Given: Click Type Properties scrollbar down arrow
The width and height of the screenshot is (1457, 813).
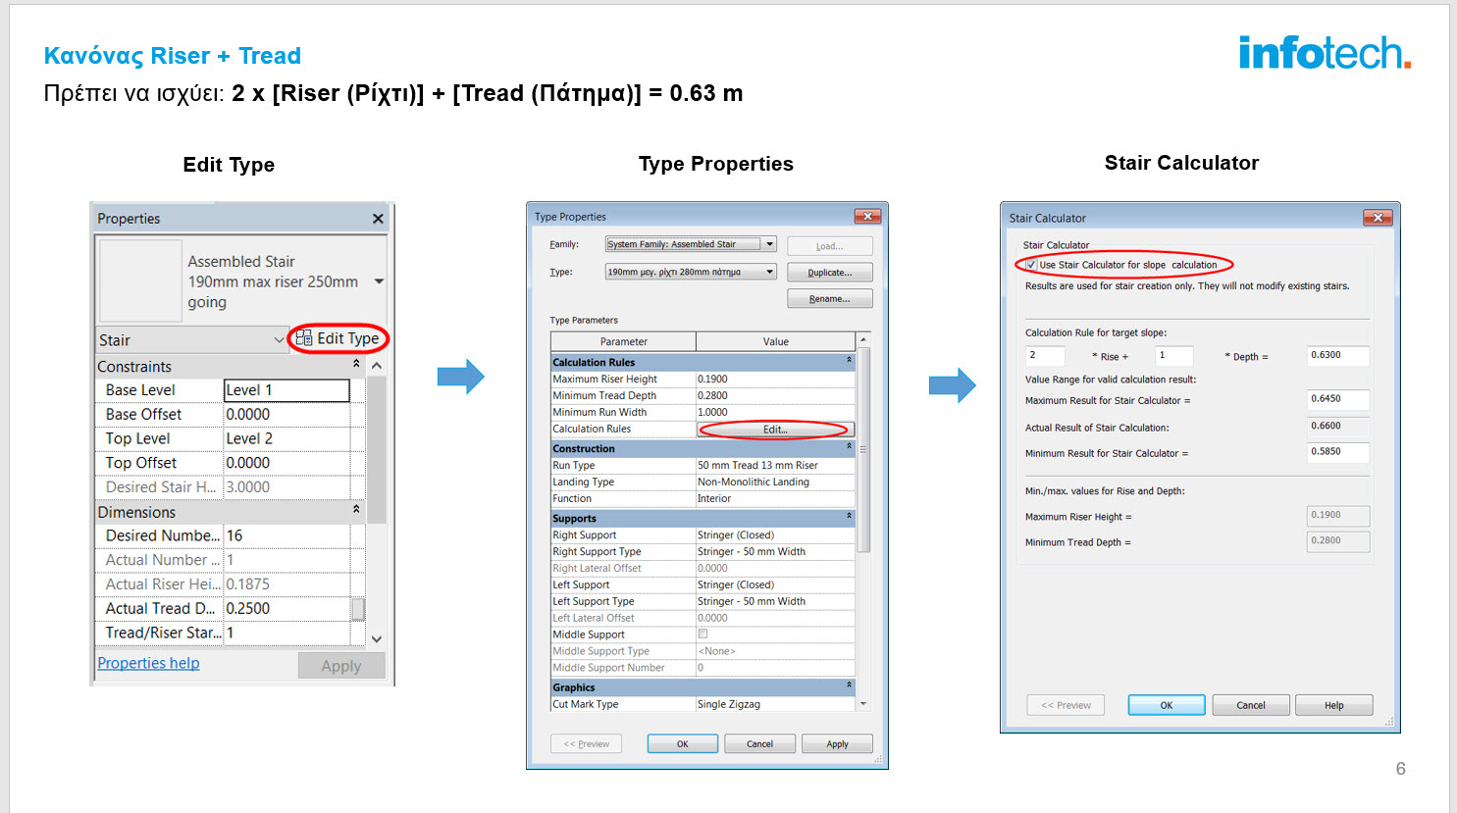Looking at the screenshot, I should (863, 704).
